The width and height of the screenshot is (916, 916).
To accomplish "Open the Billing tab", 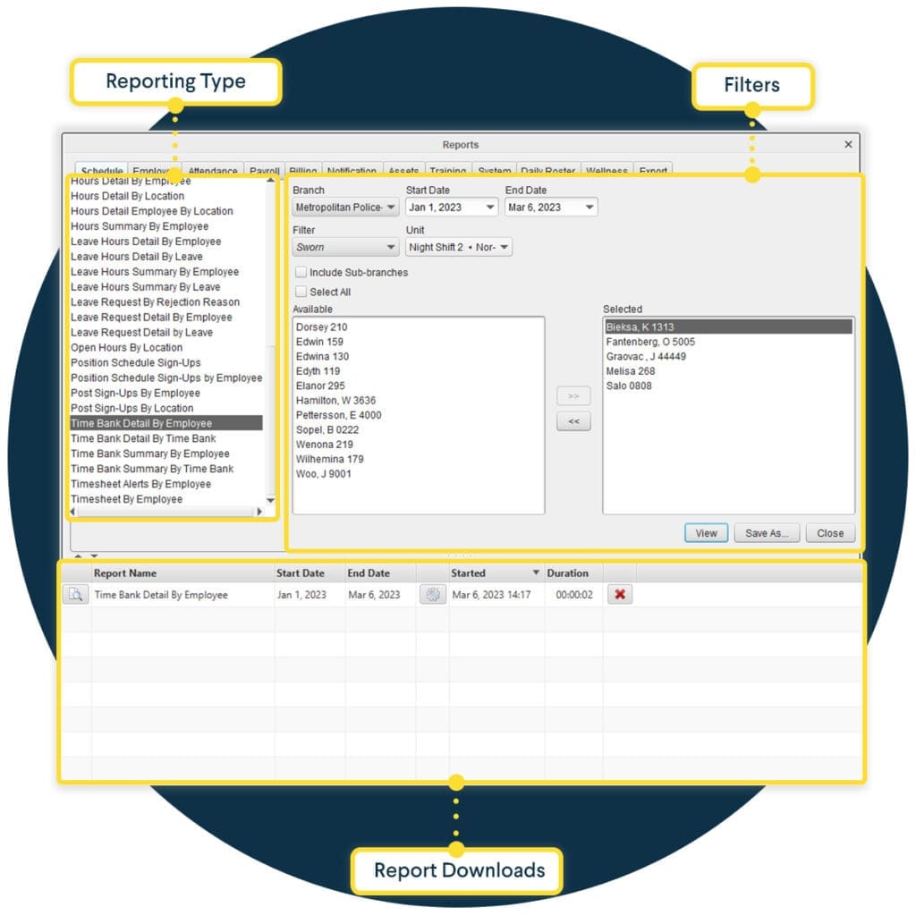I will pos(302,169).
